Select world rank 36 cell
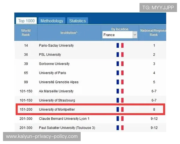This screenshot has height=144, width=180. coord(26,55)
